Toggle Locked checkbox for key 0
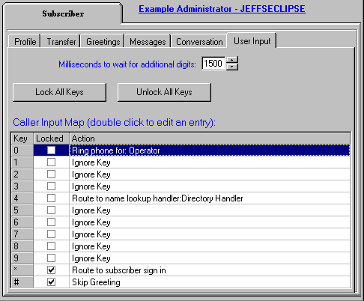Image resolution: width=364 pixels, height=301 pixels. tap(51, 150)
